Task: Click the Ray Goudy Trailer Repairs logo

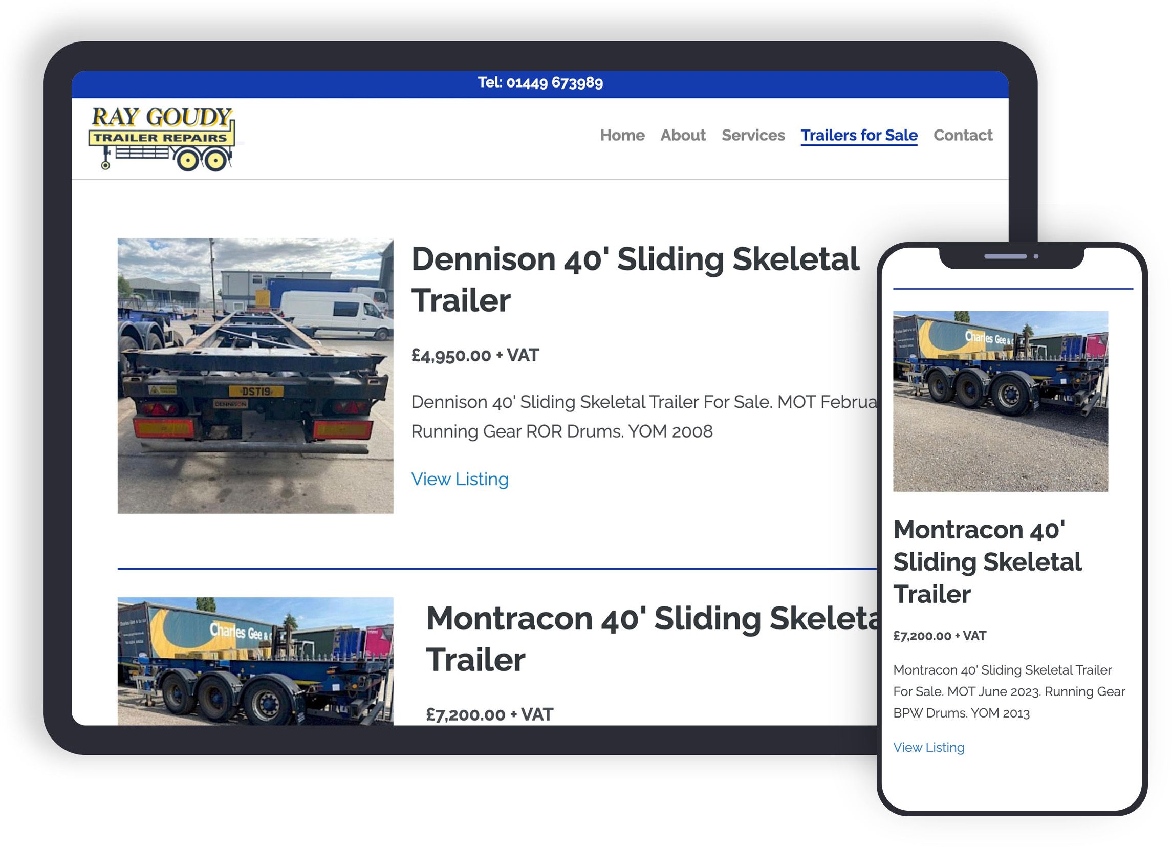Action: point(162,138)
